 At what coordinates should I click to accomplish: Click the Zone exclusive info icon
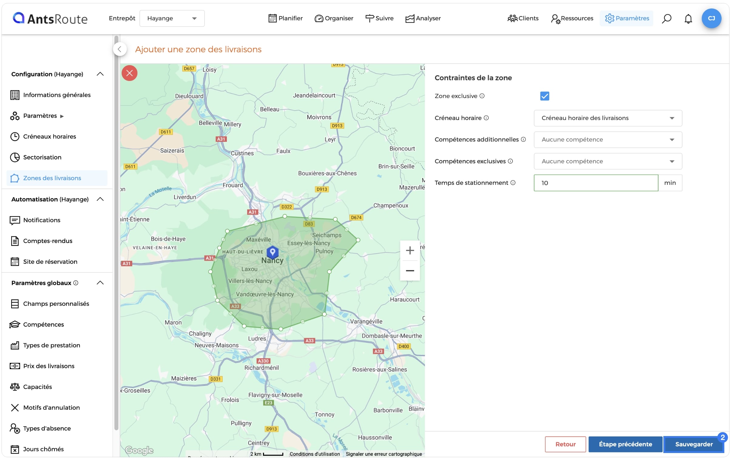tap(482, 96)
